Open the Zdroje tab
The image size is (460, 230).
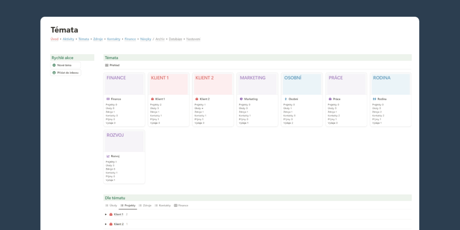145,205
